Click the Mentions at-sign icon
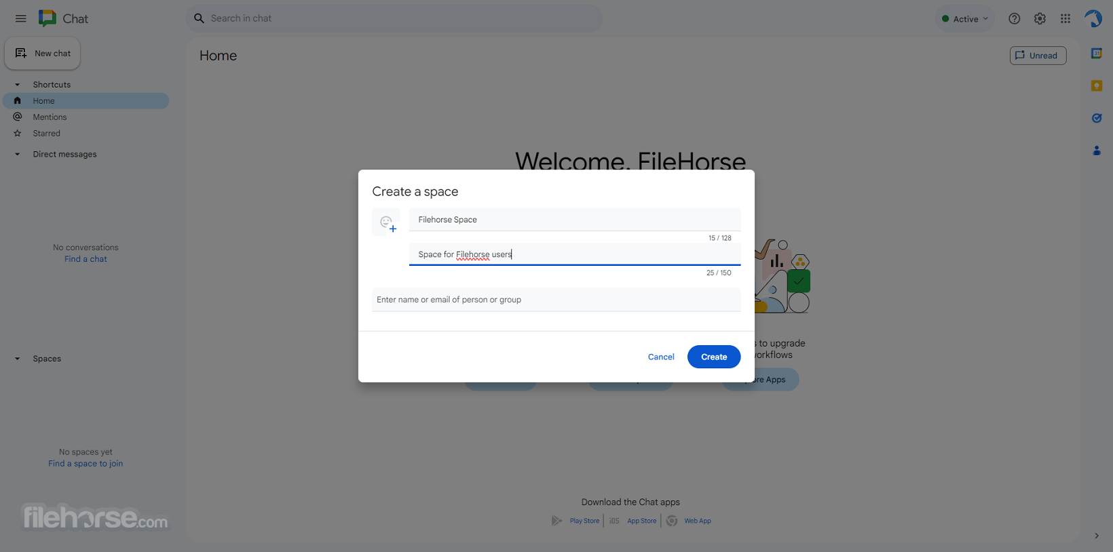This screenshot has width=1113, height=552. tap(18, 117)
